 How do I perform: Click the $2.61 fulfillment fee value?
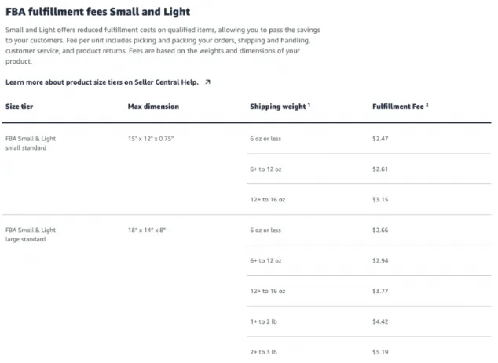pyautogui.click(x=380, y=169)
